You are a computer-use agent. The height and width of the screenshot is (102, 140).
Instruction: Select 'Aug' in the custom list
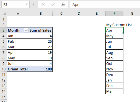point(114,52)
